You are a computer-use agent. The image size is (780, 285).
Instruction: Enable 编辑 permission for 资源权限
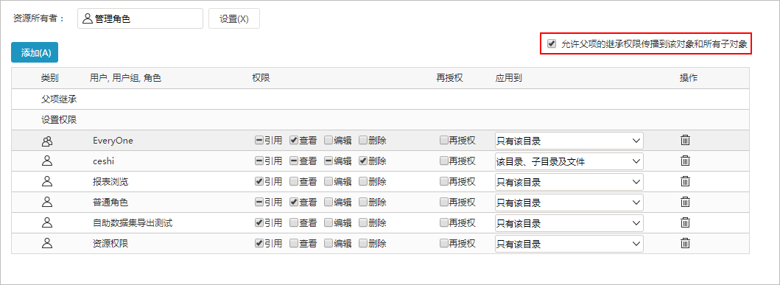tap(328, 243)
